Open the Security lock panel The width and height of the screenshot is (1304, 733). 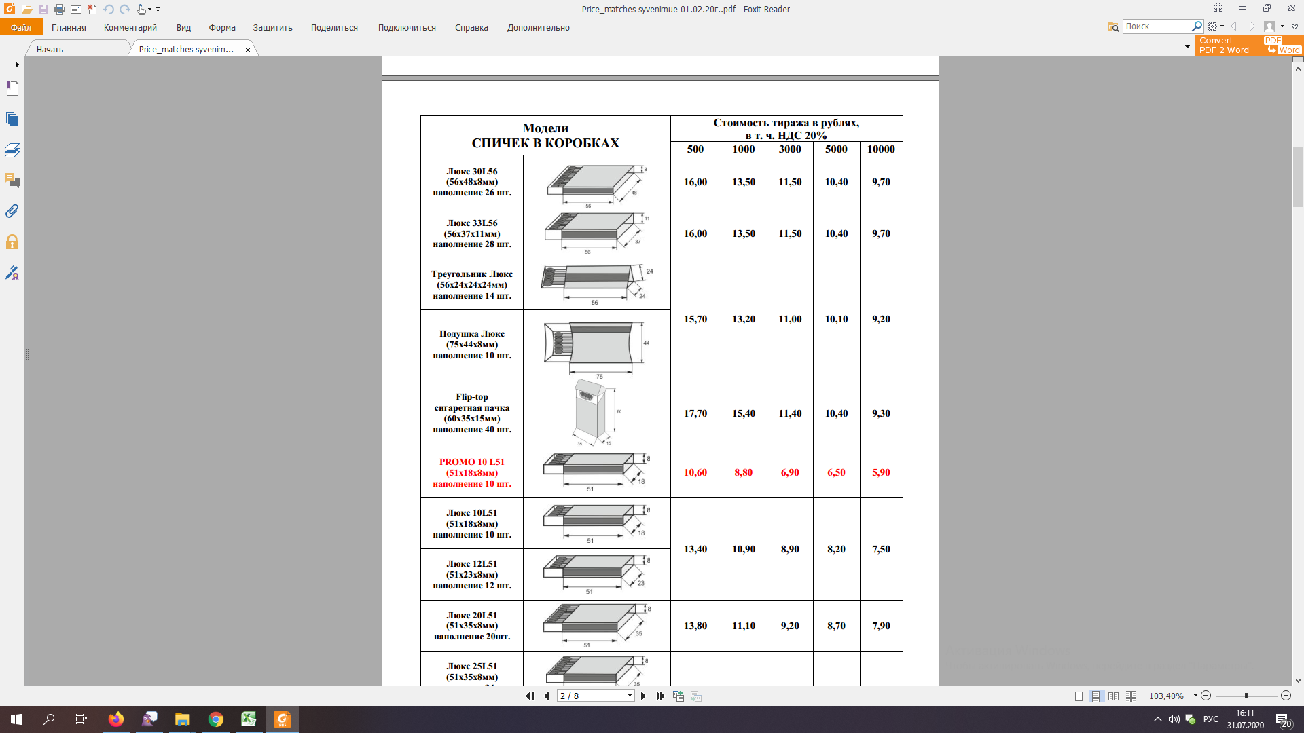12,242
